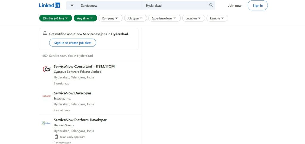Click the job alert bell icon
The image size is (305, 144).
(45, 33)
